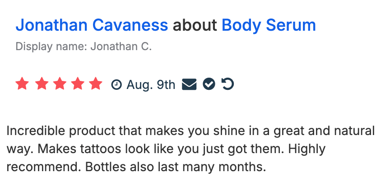Select the third rating star
Screen dimensions: 390x196
[x=59, y=84]
